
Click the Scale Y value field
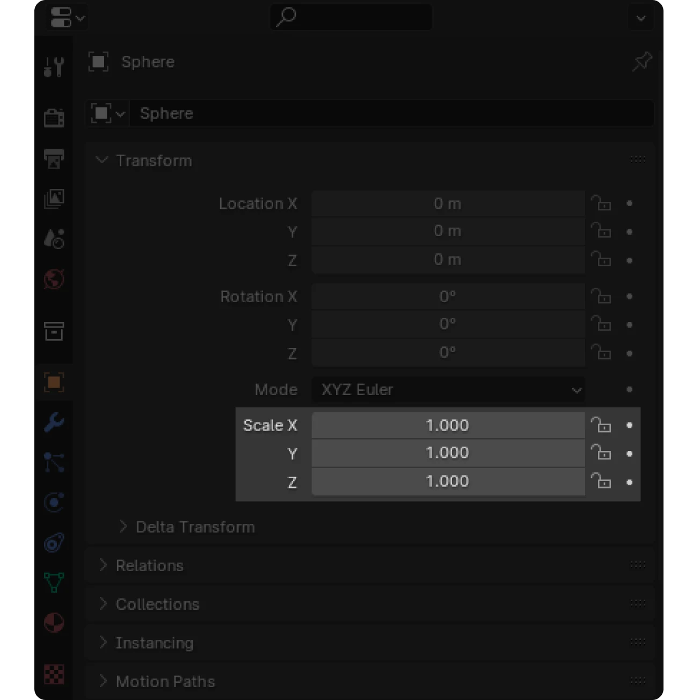click(x=448, y=453)
